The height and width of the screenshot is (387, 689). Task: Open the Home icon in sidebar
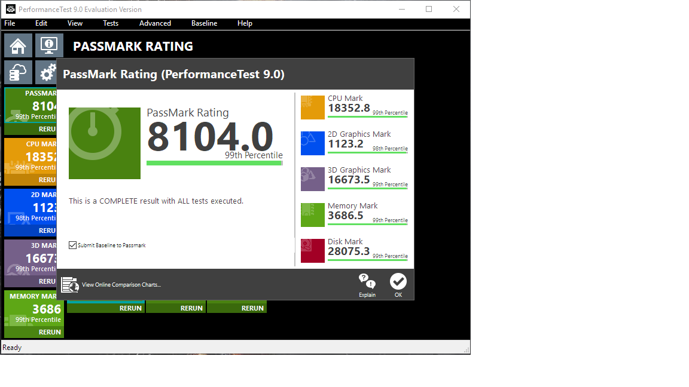(18, 45)
